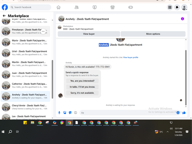The height and width of the screenshot is (144, 192).
Task: Click the chat list scrollbar
Action: [x=52, y=79]
